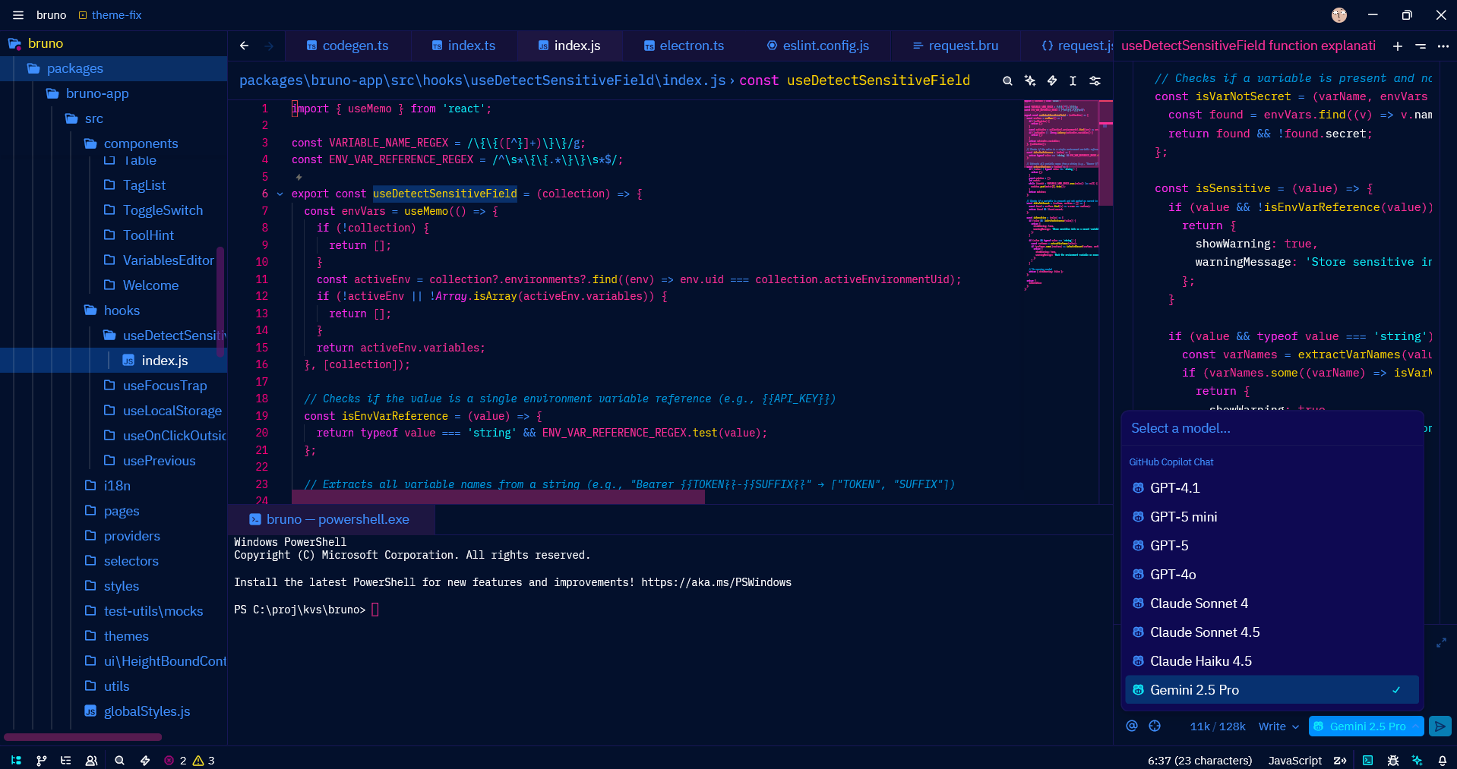Viewport: 1457px width, 769px height.
Task: Toggle the selections cursor icon in editor toolbar
Action: click(x=1073, y=80)
